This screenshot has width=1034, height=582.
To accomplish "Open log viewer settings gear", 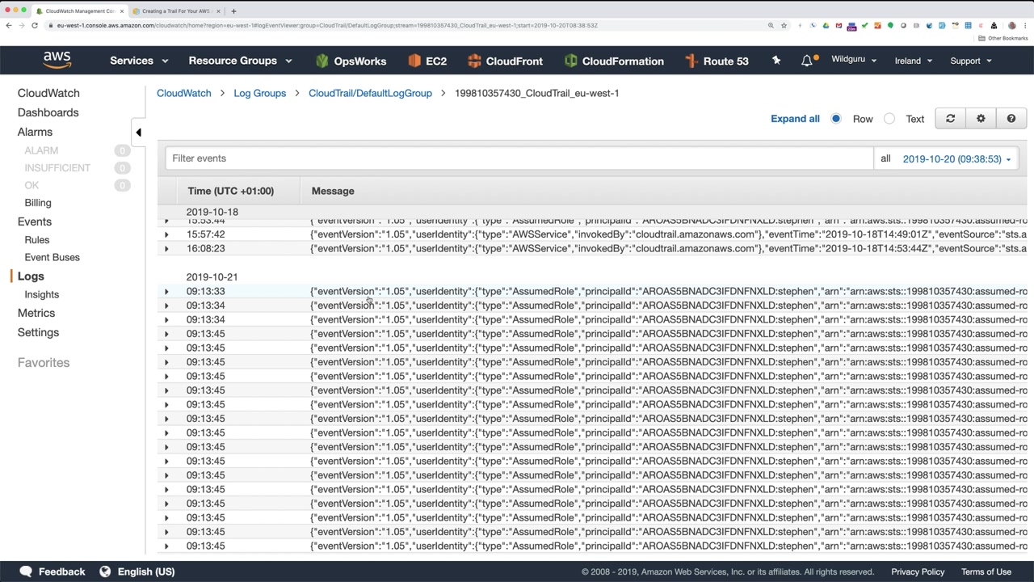I will pyautogui.click(x=981, y=119).
